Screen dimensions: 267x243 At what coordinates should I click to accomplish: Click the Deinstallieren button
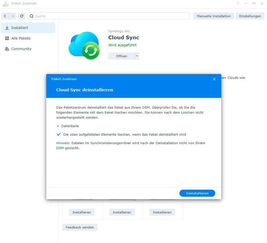(x=197, y=193)
